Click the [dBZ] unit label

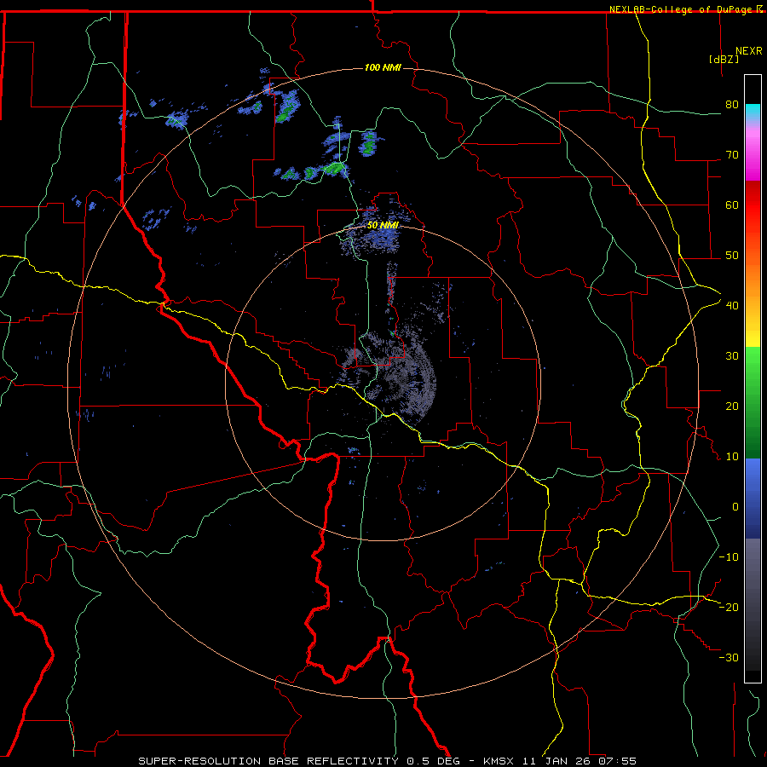point(724,60)
